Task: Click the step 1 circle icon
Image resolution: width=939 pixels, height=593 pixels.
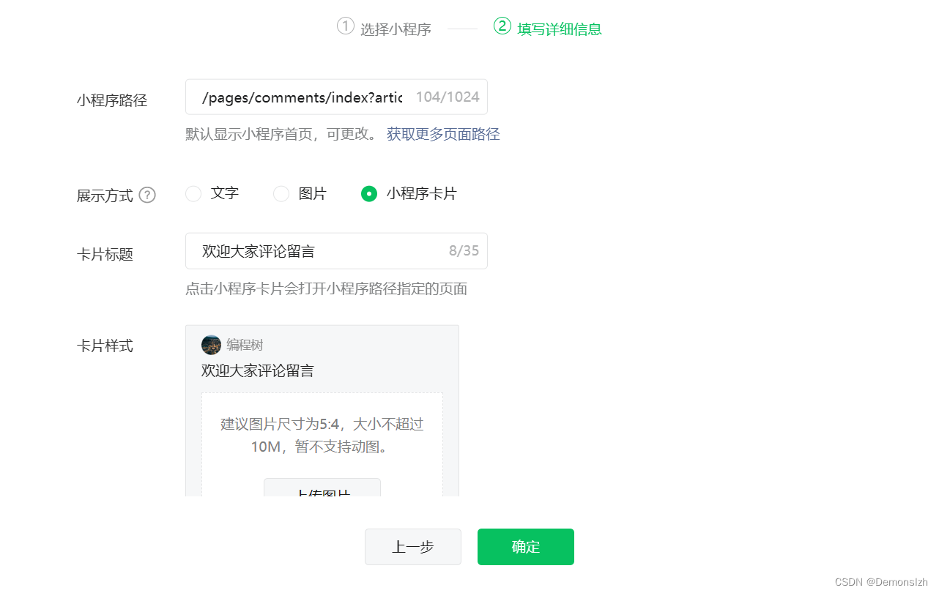Action: click(345, 26)
